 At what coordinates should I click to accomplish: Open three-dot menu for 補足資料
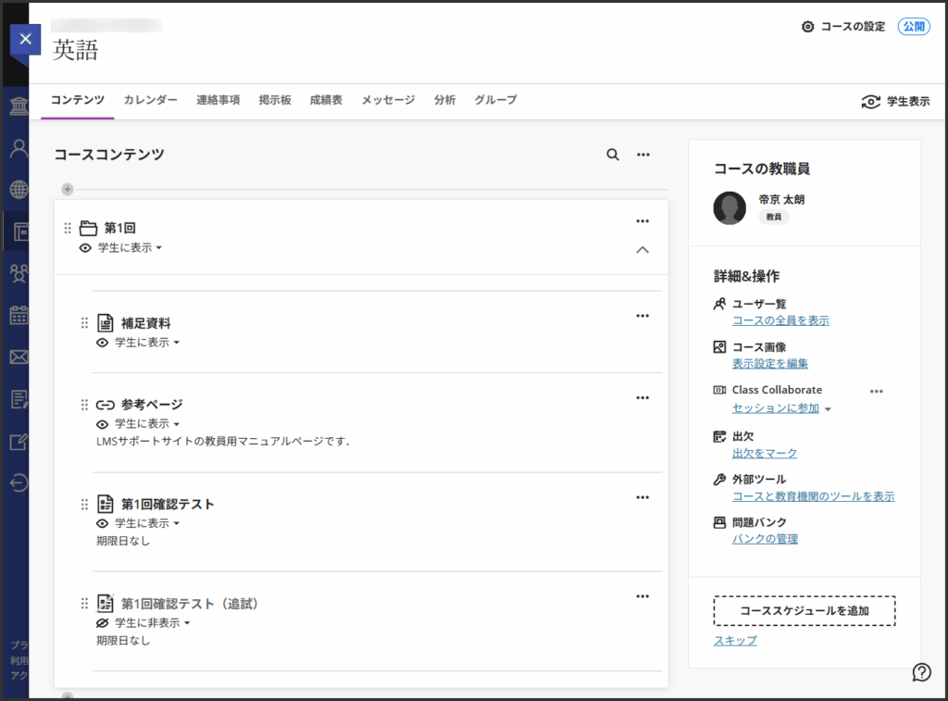tap(642, 316)
